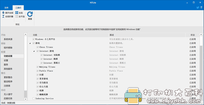
Task: Uncheck Internet 双陆棋 checkbox
Action: 41,55
